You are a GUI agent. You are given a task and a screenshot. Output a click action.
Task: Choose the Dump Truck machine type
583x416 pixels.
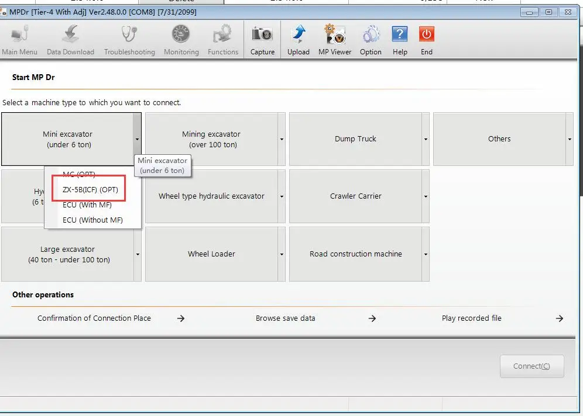point(355,139)
